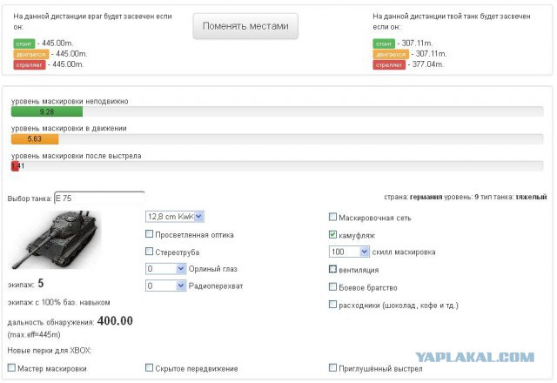
Task: Enable Просветленная оптика checkbox
Action: [149, 234]
